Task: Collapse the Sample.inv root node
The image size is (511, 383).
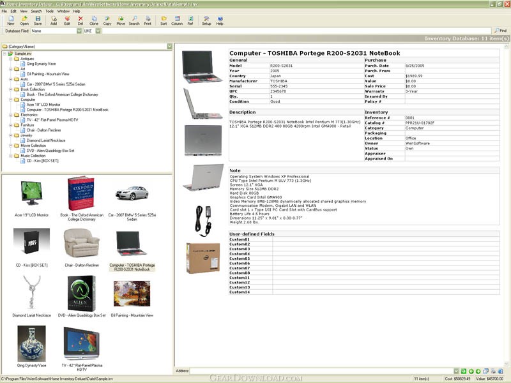Action: 5,54
